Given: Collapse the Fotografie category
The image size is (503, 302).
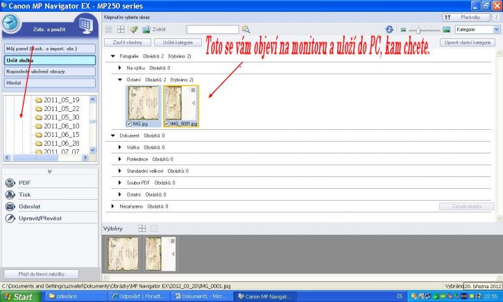Looking at the screenshot, I should (113, 56).
